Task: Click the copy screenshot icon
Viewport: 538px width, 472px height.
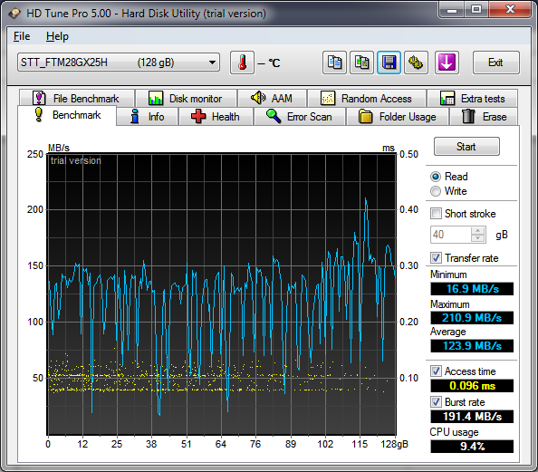Action: 361,63
